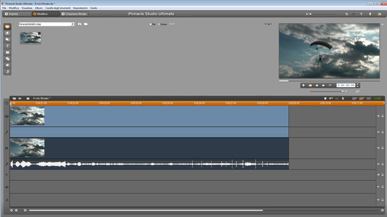Screen dimensions: 387x217
Task: Expand the video file dropdown in the album
Action: pyautogui.click(x=72, y=24)
